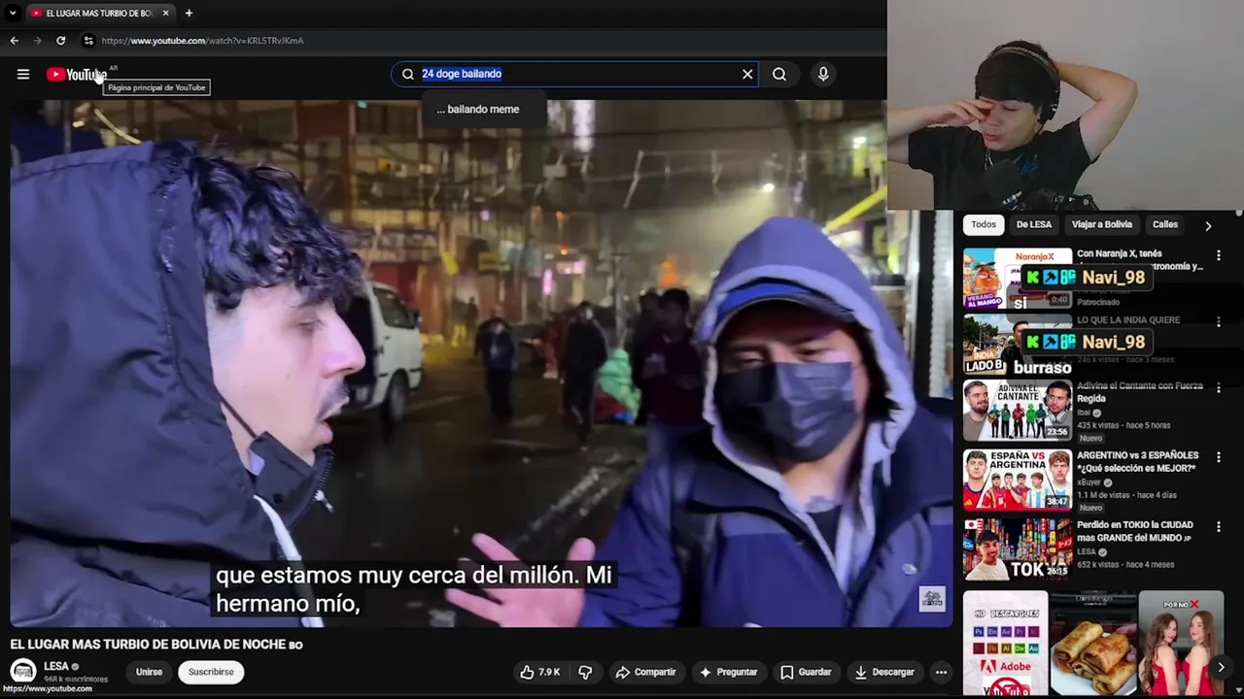1244x699 pixels.
Task: Click the Descargar button
Action: [x=883, y=672]
